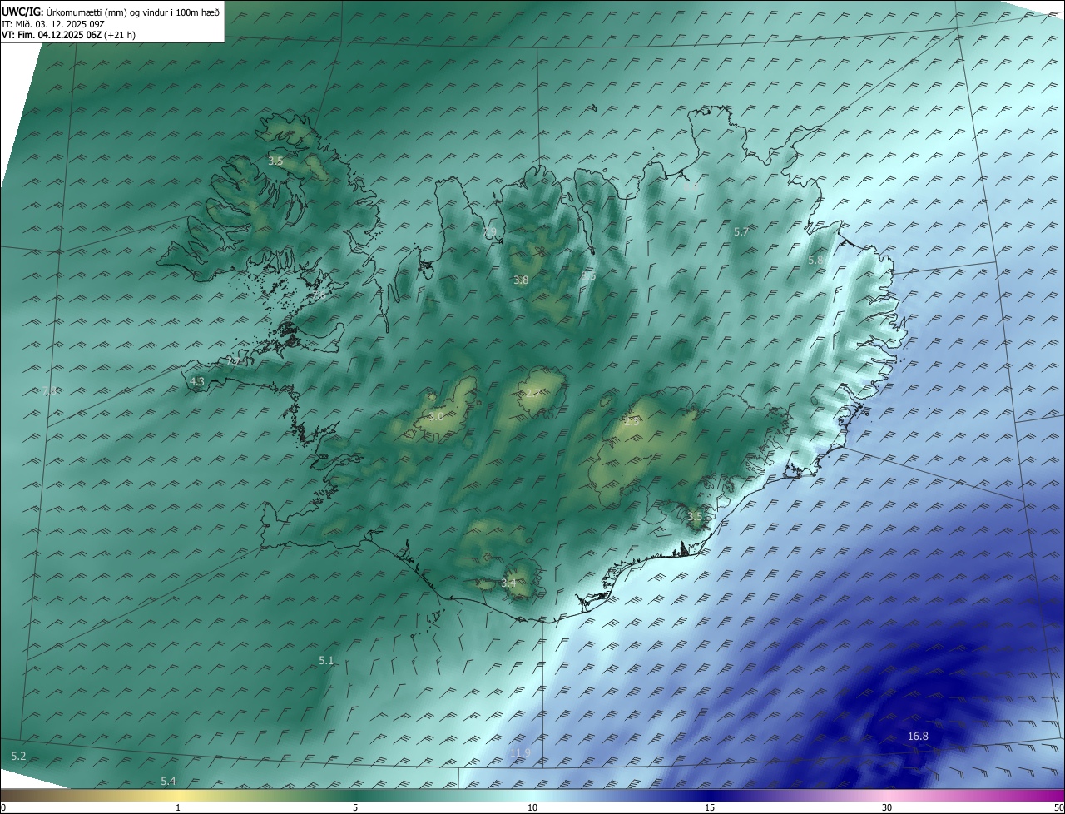
Task: Click the 3.4 value label on the southern glacier
Action: [508, 583]
